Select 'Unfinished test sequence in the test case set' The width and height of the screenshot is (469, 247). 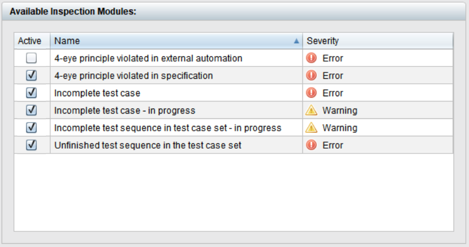(x=148, y=145)
